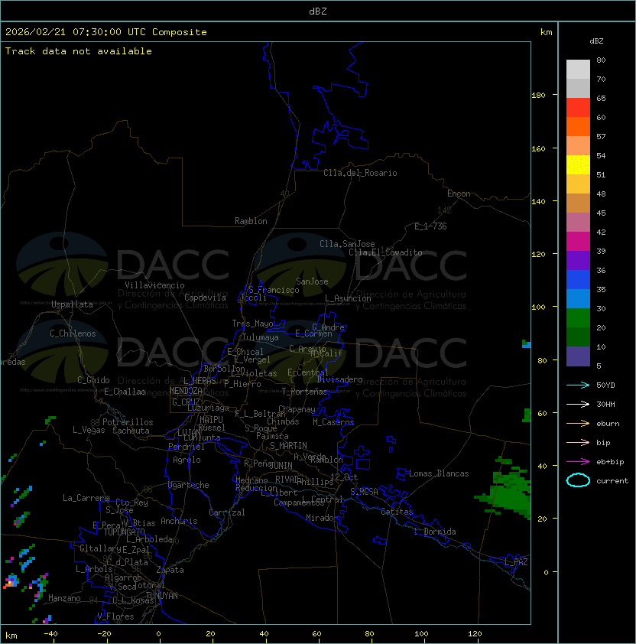Click the '-20' horizontal axis value
The image size is (636, 644).
(103, 634)
